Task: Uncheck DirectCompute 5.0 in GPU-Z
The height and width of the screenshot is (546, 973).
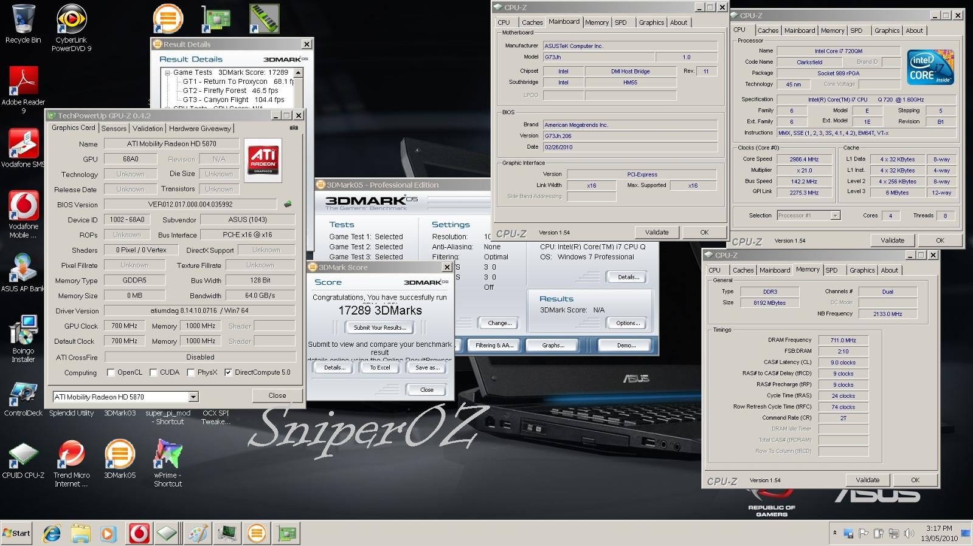Action: tap(228, 372)
